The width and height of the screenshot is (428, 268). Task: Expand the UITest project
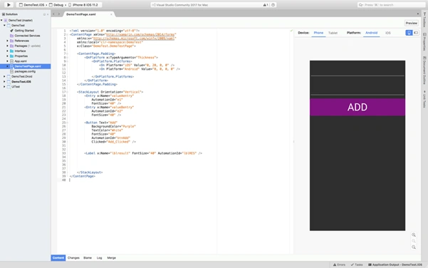[4, 87]
